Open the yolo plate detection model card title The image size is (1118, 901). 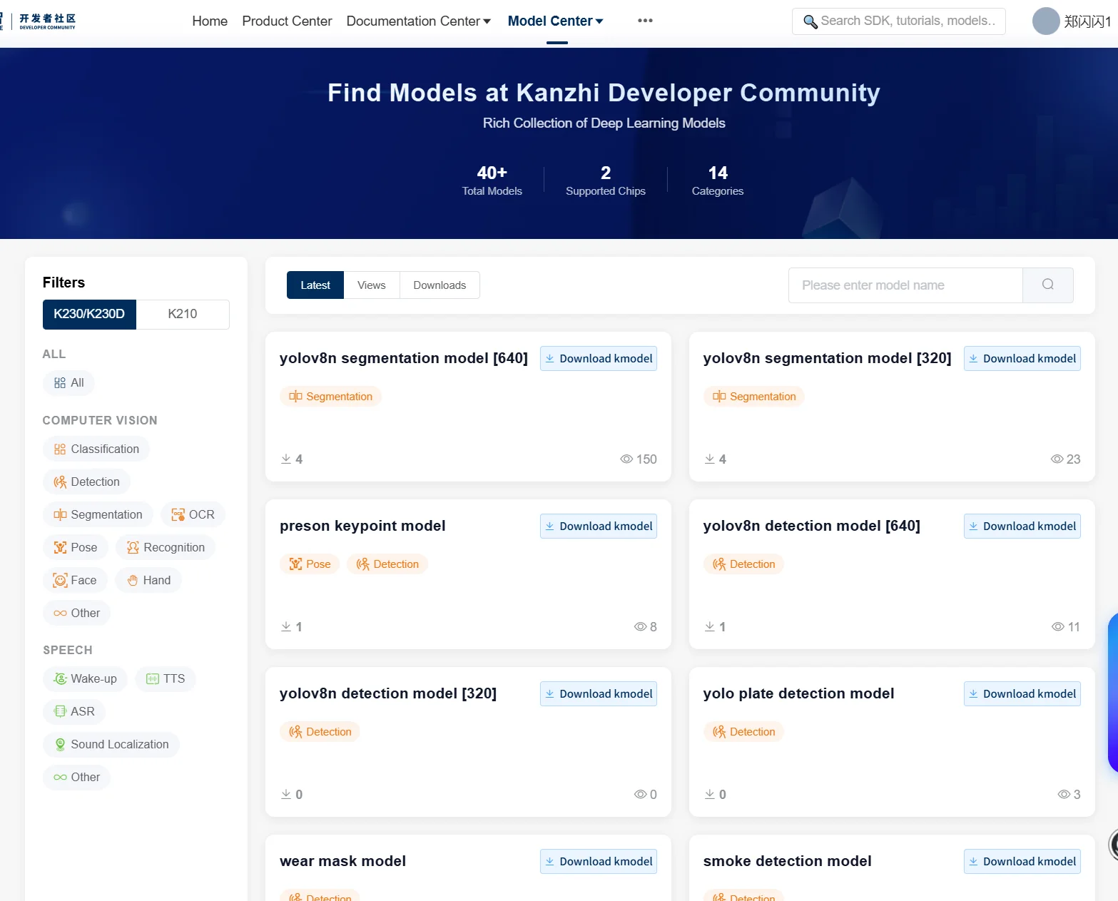pos(798,693)
